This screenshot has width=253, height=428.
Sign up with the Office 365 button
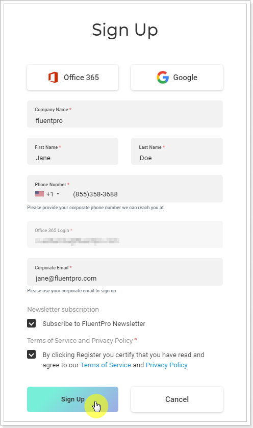(72, 78)
